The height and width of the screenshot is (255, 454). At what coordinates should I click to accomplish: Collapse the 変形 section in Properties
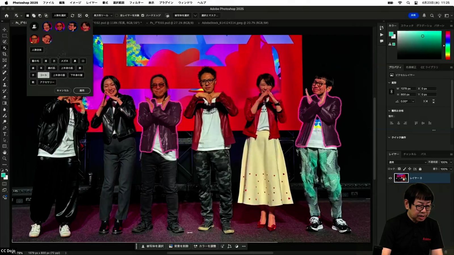point(389,83)
